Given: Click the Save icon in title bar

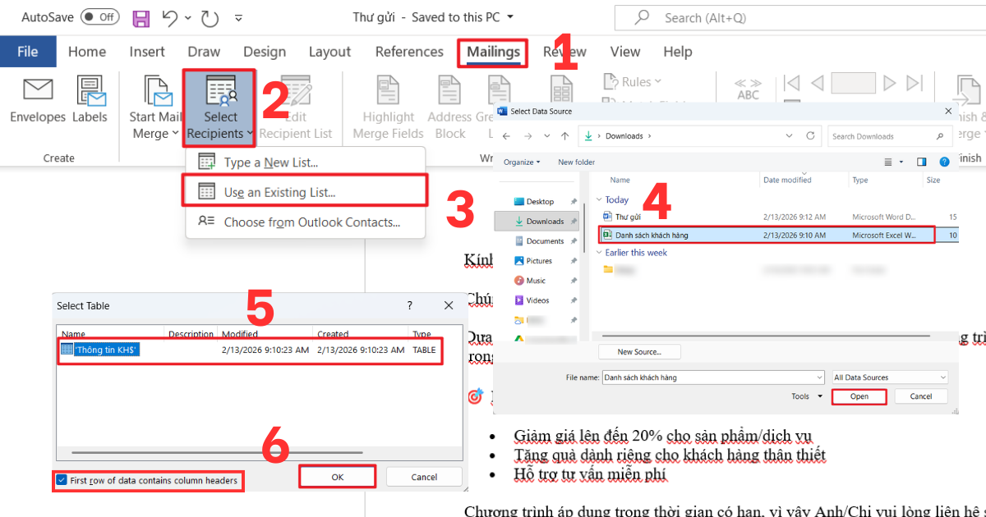Looking at the screenshot, I should pyautogui.click(x=141, y=17).
